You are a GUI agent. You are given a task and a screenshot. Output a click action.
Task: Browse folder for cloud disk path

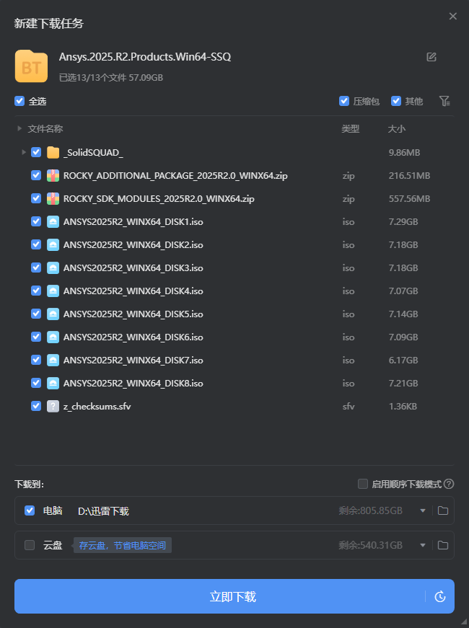442,545
